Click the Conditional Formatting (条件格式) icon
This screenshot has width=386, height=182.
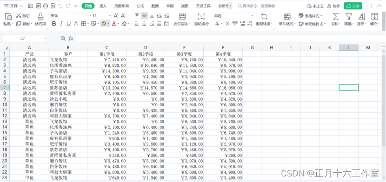click(x=287, y=17)
